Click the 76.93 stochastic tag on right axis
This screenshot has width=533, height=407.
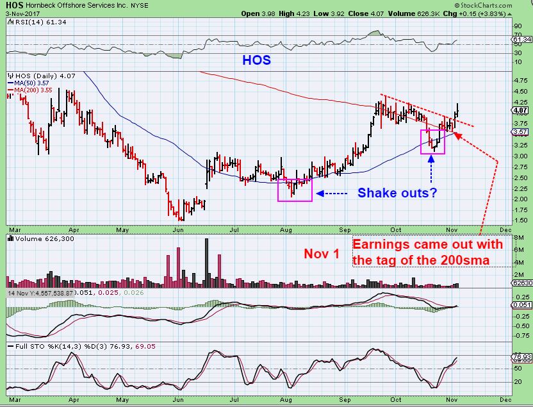pos(521,357)
